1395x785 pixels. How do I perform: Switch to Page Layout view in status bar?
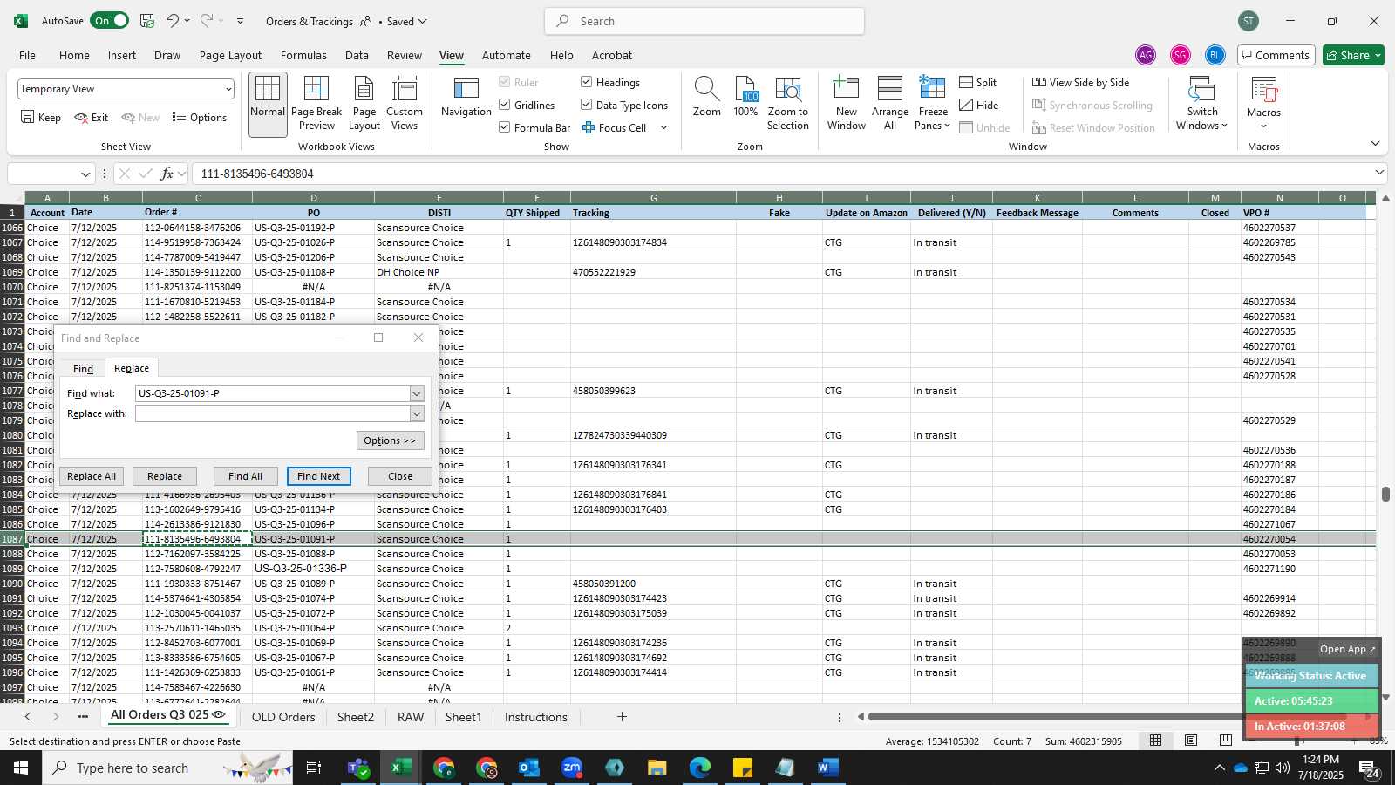tap(1190, 741)
